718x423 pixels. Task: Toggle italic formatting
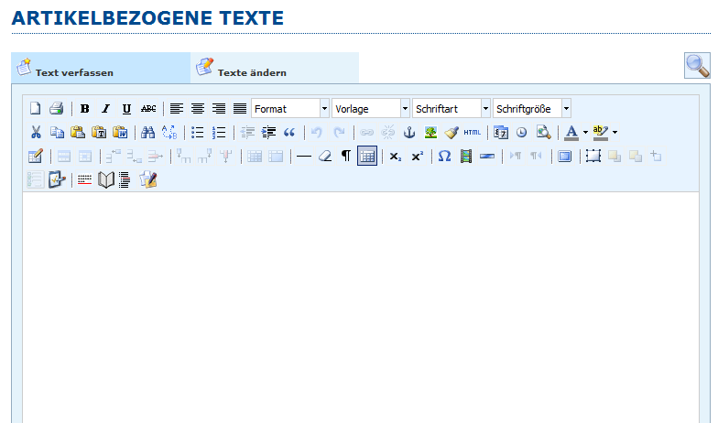click(105, 109)
